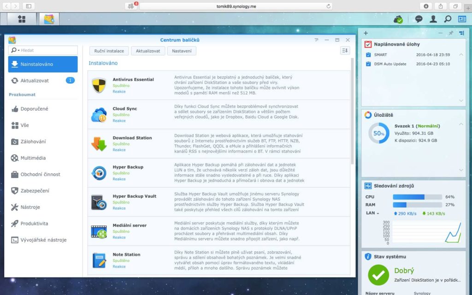Viewport: 472px width, 295px height.
Task: Click the Úložiště widget icon
Action: tap(368, 115)
